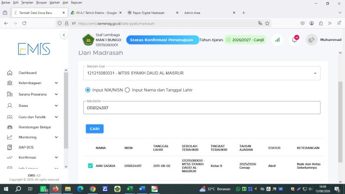Expand the Konfirmasi menu chevron
Screen dimensions: 345x194
coord(56,157)
